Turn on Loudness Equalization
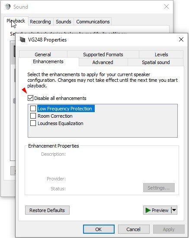Viewport: 189px width, 238px height. [33, 123]
